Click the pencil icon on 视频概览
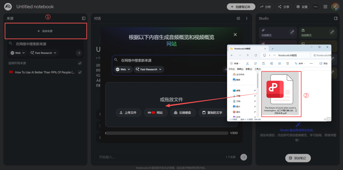Screen dimensions: 343x170 (332, 32)
